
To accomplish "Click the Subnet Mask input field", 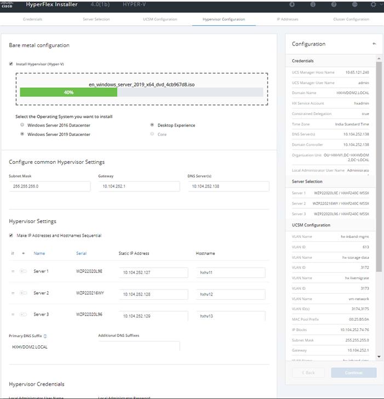I will pos(50,186).
